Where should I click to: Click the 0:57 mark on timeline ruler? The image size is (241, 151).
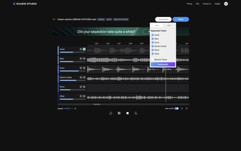tap(119, 43)
